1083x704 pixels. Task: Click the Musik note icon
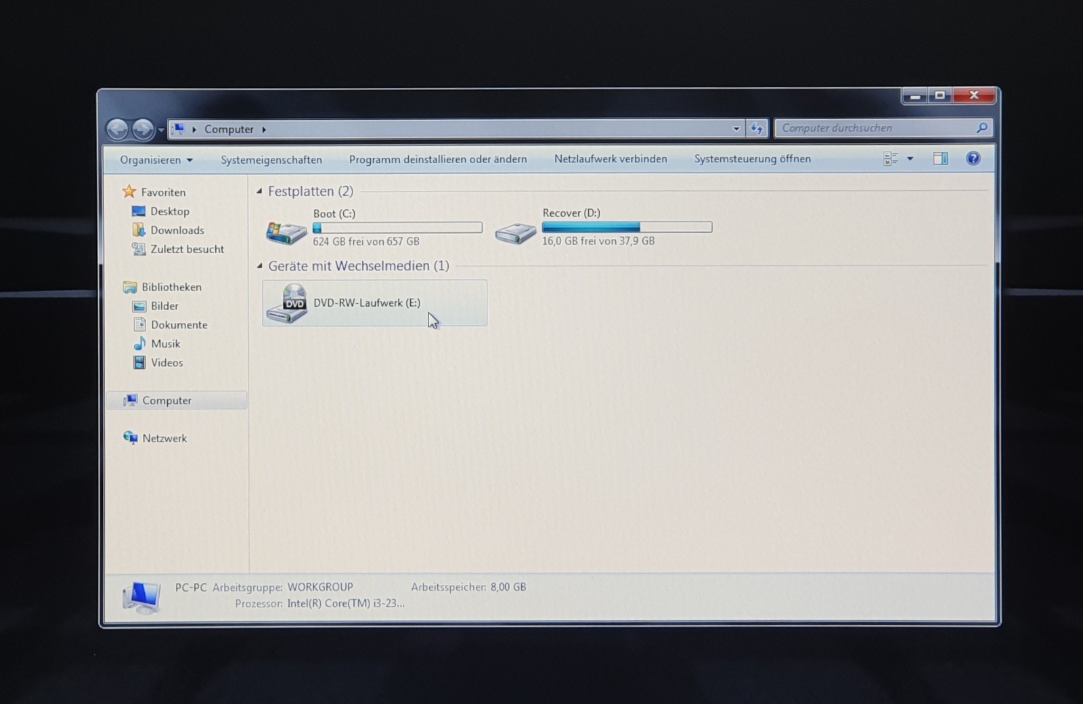139,343
